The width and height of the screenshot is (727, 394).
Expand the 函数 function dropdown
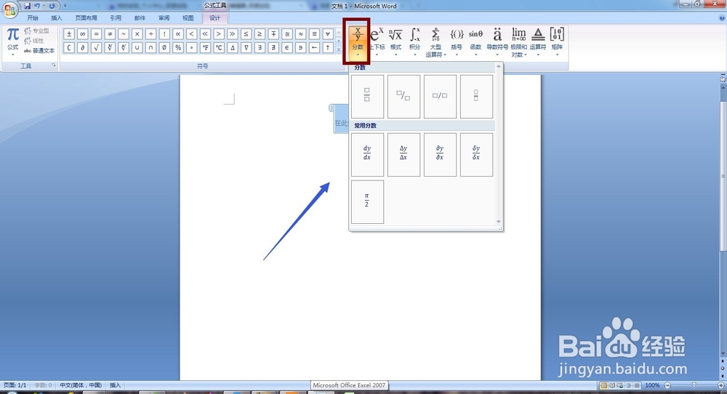tap(475, 42)
